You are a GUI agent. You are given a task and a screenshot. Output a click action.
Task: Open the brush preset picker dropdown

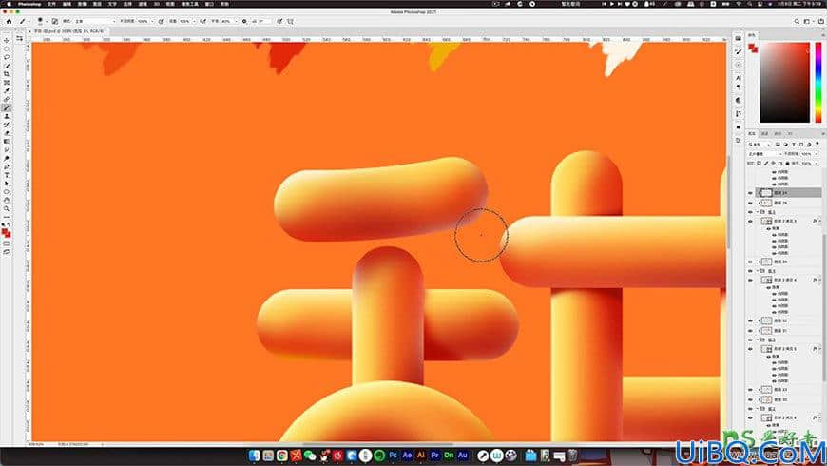coord(47,21)
